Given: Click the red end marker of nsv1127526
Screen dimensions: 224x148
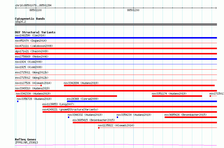Looking at the screenshot, I should coord(41,85).
